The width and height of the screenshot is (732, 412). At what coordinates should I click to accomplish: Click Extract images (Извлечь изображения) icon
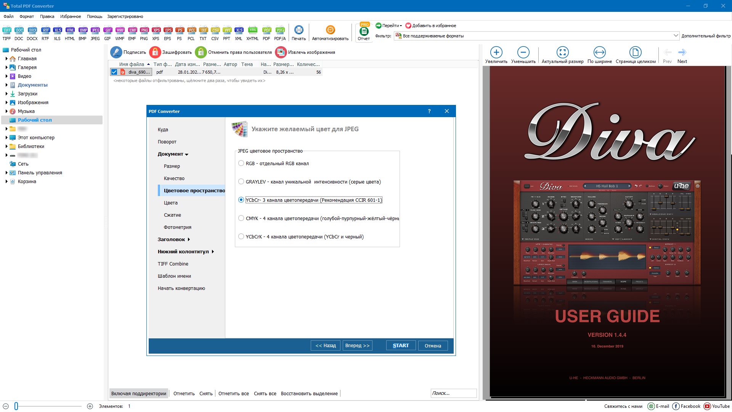click(281, 52)
